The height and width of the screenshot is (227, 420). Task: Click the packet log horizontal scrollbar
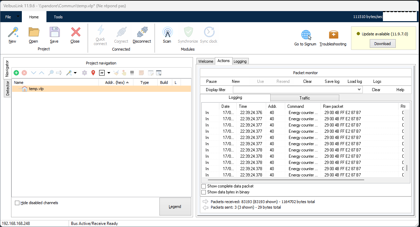click(x=286, y=180)
